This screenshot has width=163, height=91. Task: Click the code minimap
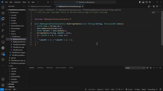pos(156,13)
